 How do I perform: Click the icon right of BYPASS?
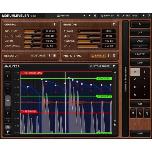(118, 16)
